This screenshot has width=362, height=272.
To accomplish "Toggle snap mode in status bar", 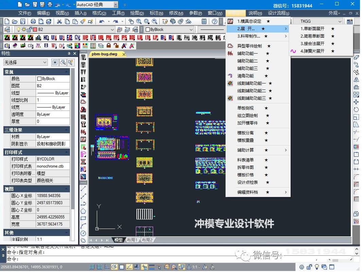I will [x=92, y=267].
